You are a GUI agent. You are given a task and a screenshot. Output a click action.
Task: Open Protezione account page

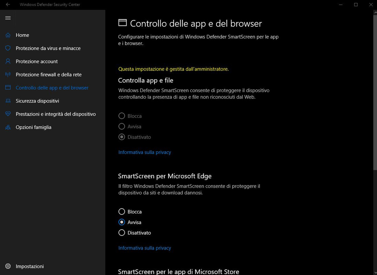53,61
